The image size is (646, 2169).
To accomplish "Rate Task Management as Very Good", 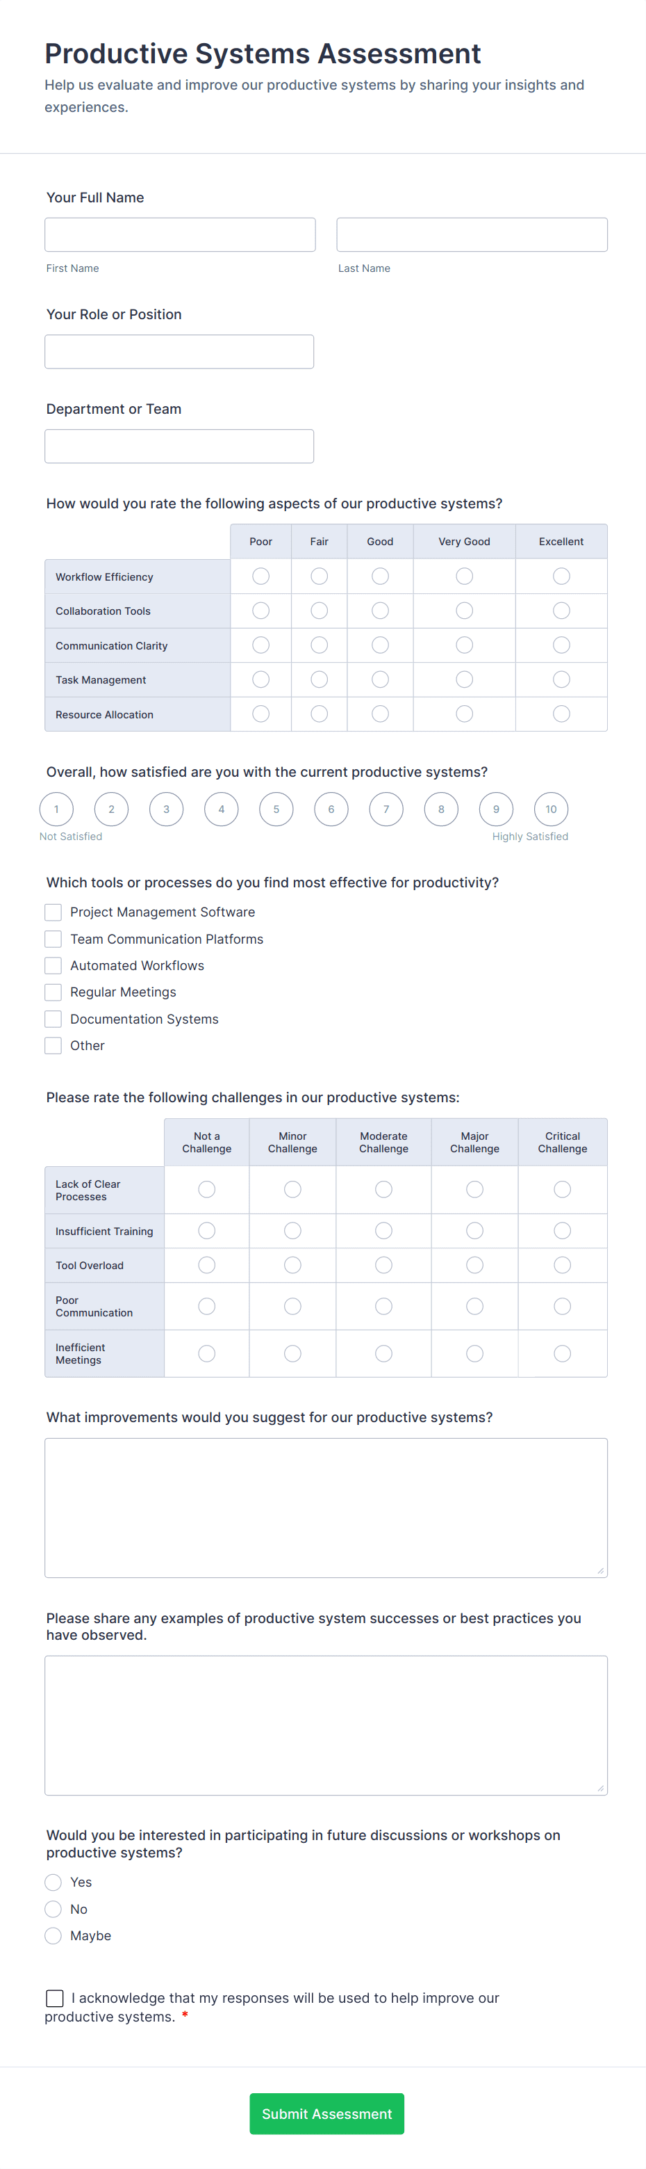I will (463, 679).
